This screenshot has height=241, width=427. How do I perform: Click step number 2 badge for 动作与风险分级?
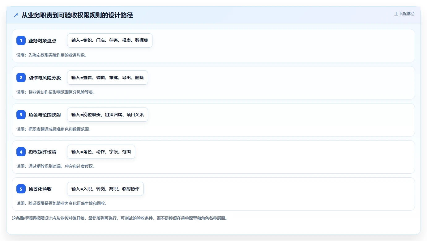pos(21,78)
